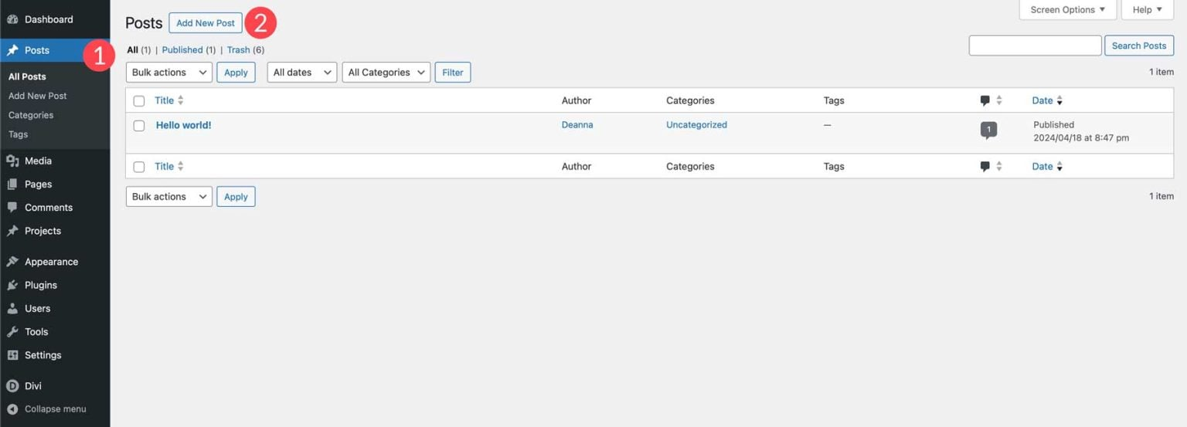Screen dimensions: 1187x427
Task: Open the Hello world! post link
Action: click(183, 125)
